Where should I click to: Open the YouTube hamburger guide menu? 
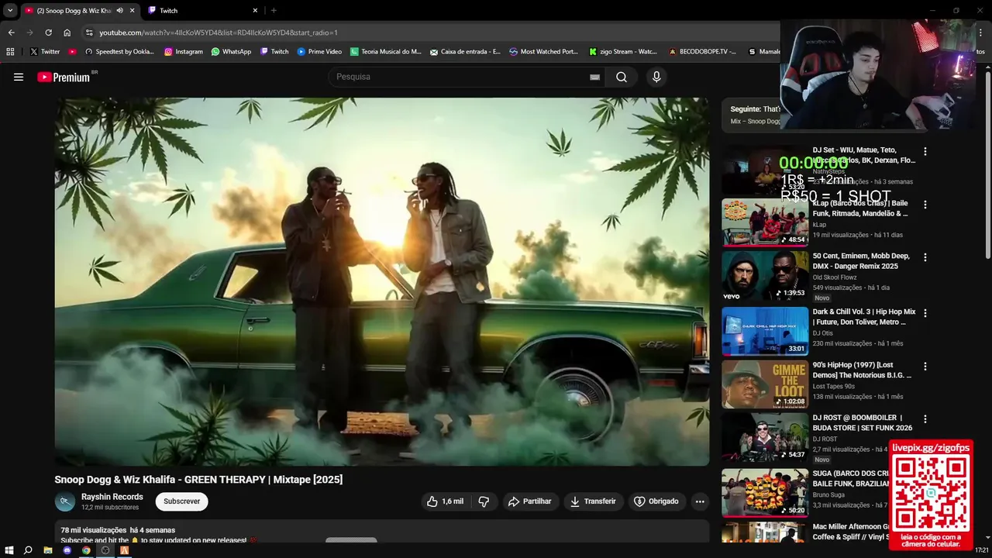19,77
